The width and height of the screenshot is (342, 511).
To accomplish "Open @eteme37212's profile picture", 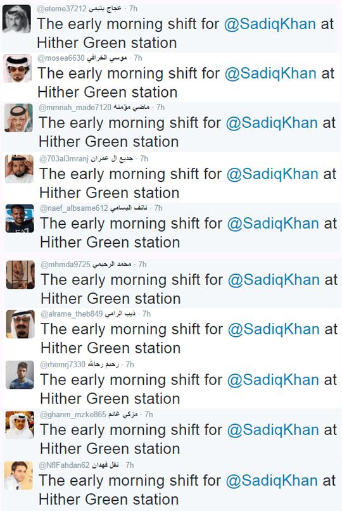I will (16, 19).
